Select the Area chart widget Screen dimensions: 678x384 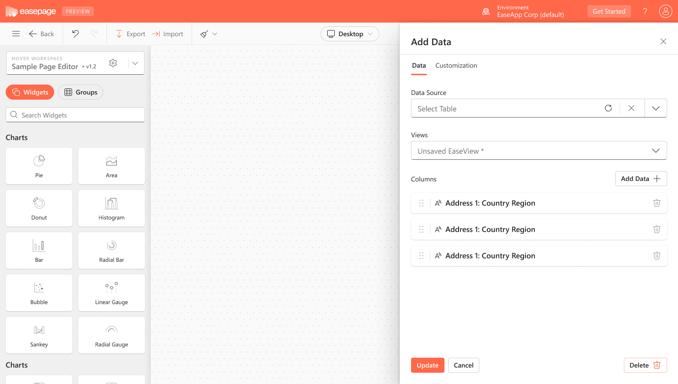tap(112, 166)
